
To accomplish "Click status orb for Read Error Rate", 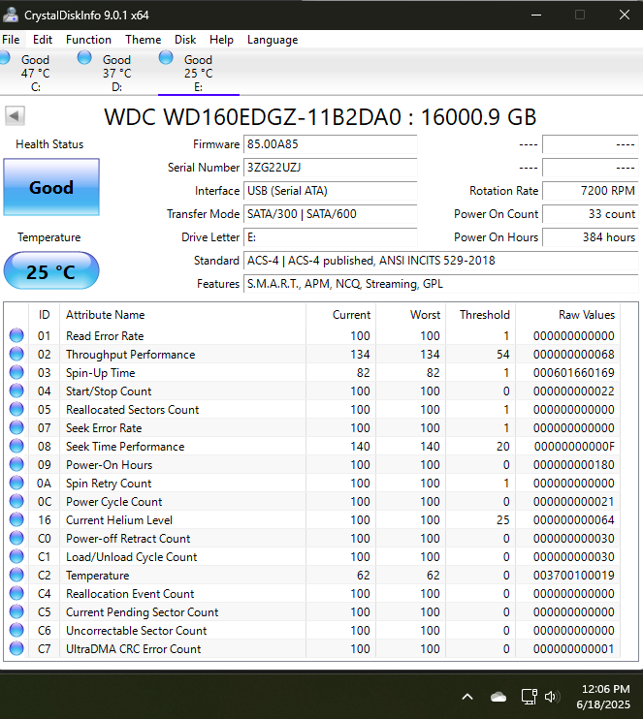I will (16, 335).
